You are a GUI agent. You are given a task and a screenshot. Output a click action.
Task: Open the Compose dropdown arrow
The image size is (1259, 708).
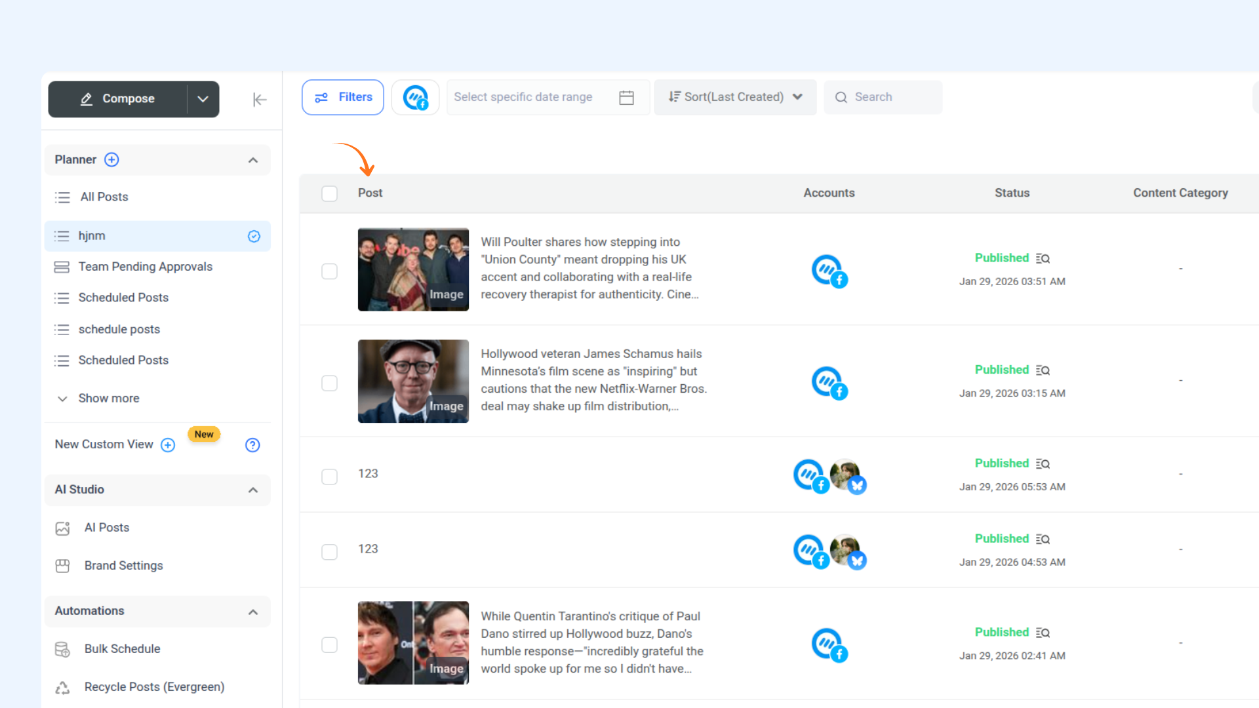tap(203, 99)
